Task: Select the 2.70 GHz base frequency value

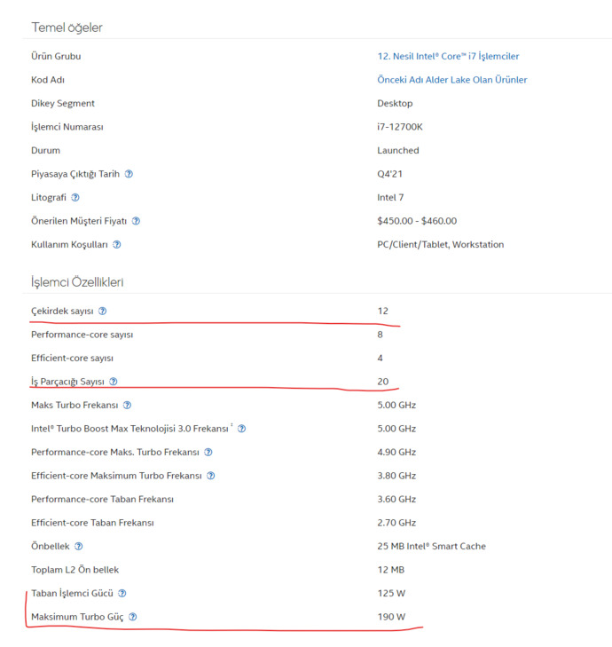Action: (x=396, y=523)
